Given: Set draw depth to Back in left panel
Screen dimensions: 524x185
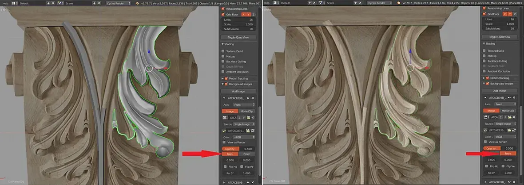Looking at the screenshot, I should click(x=230, y=154).
